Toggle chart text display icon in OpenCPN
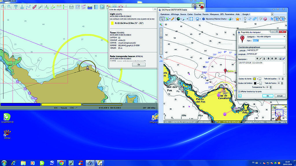Viewport: 296px width, 166px height. [47, 7]
